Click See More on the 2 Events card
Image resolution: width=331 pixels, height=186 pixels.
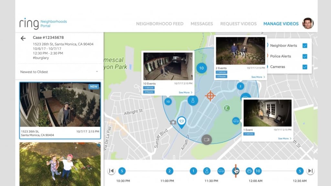coord(258,77)
